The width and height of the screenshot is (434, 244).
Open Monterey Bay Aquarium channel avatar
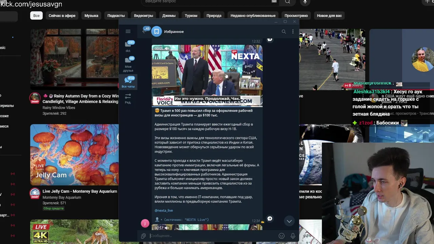(x=35, y=194)
